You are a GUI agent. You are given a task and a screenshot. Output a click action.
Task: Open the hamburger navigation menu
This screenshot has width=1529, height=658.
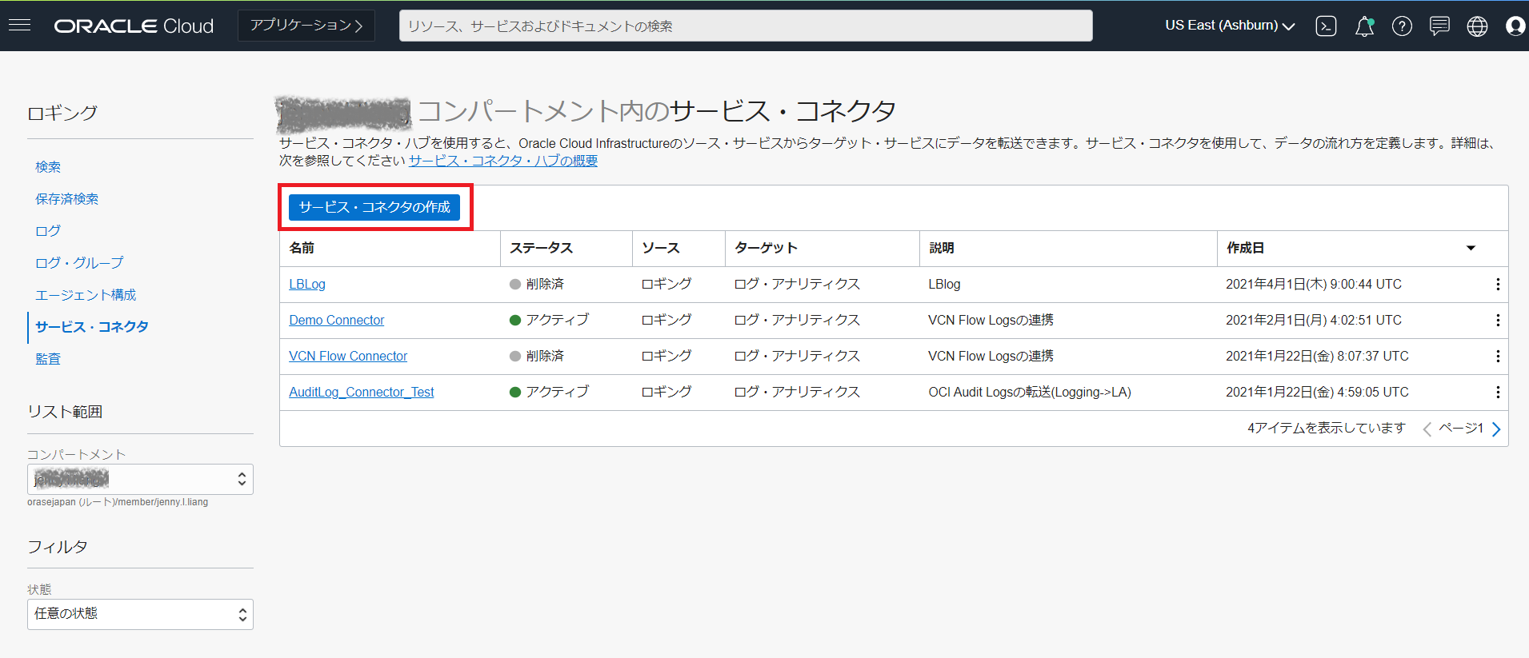tap(20, 26)
